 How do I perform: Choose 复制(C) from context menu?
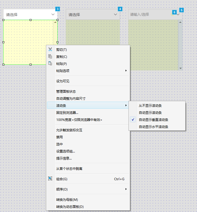pos(88,57)
